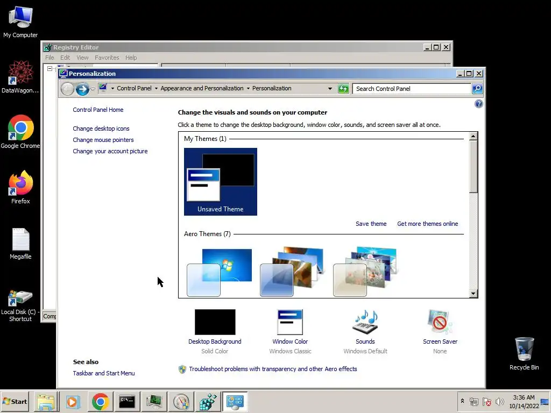The height and width of the screenshot is (413, 551).
Task: Click theme list scroll down arrow
Action: (474, 294)
